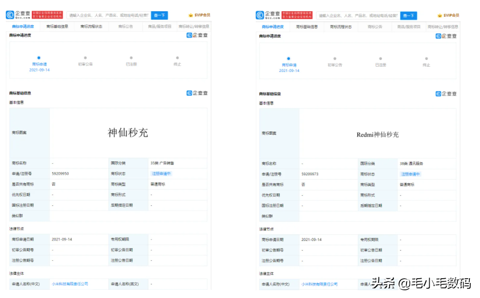Open the 商标申请进度 tab on the 神仙秒充 page
Screen dimensions: 480x298
click(x=23, y=26)
